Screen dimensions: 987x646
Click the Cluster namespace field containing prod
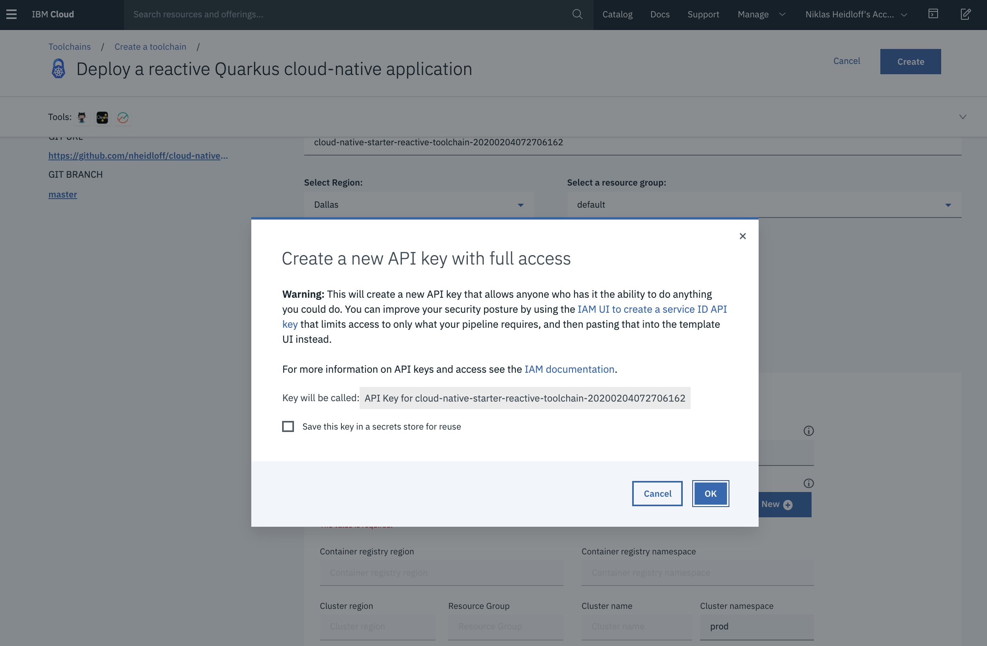click(x=756, y=626)
